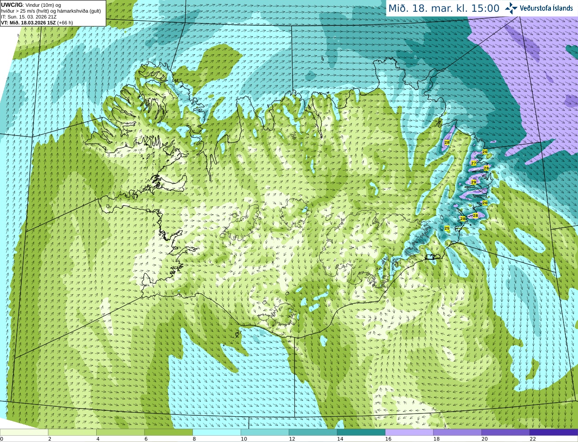
Task: Select the 12–14 m/s teal legend swatch
Action: tap(313, 432)
